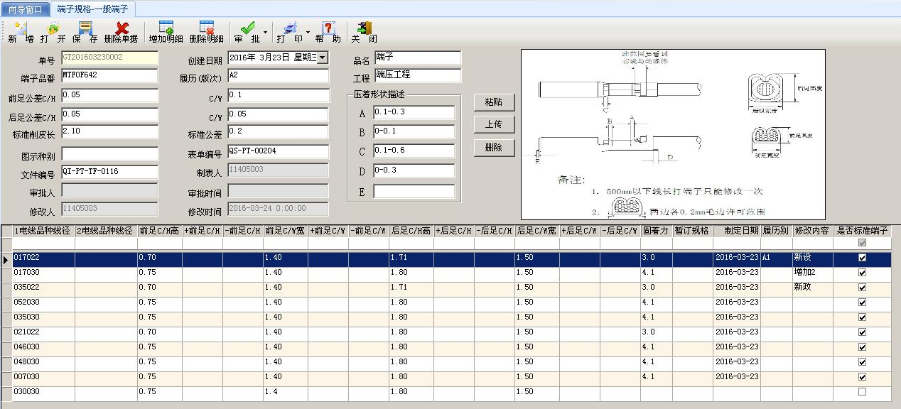Uncheck 是否标准端子 for row 052030
The width and height of the screenshot is (901, 409).
pyautogui.click(x=862, y=302)
